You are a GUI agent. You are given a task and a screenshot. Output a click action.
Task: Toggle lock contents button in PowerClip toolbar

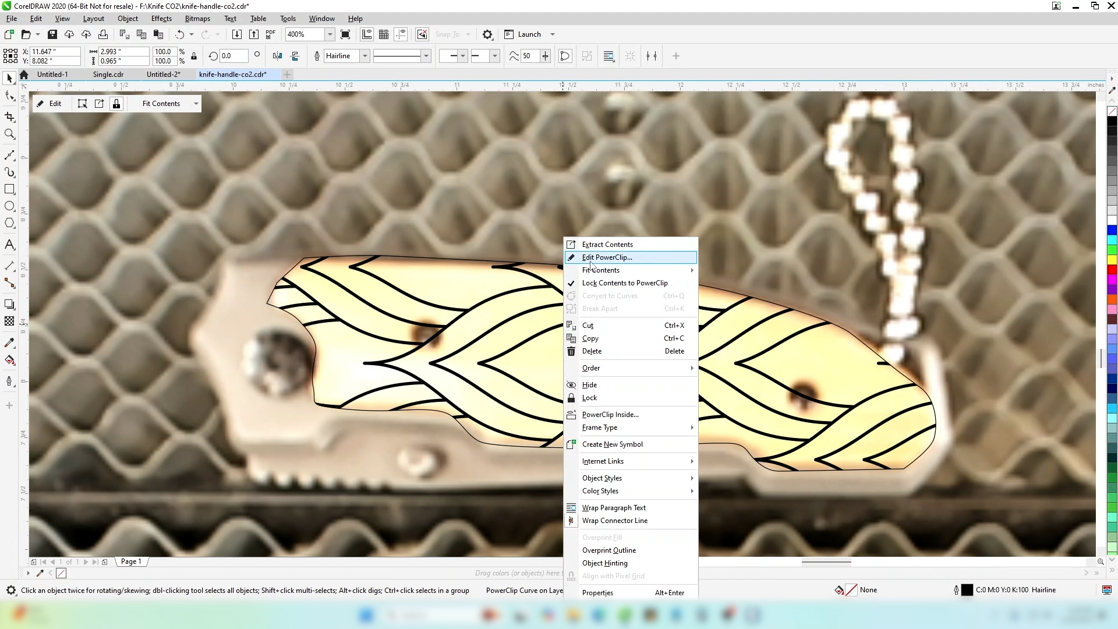[x=116, y=104]
